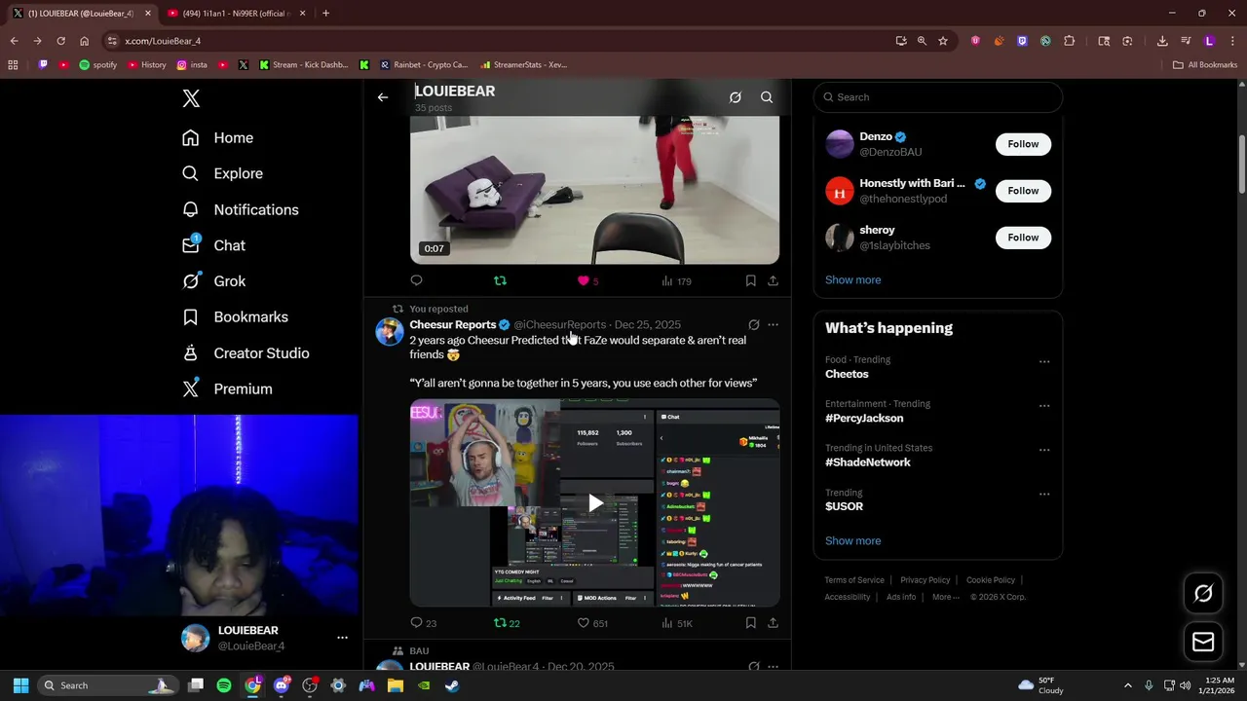The image size is (1247, 701).
Task: Open the Privacy Policy link
Action: [x=925, y=580]
